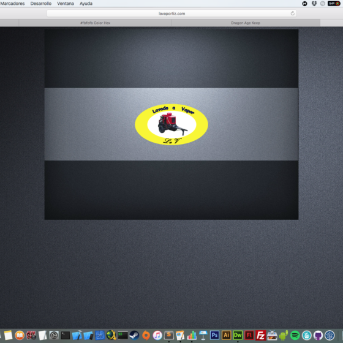Open the Marcadores menu
Viewport: 343px width, 343px height.
pyautogui.click(x=12, y=4)
